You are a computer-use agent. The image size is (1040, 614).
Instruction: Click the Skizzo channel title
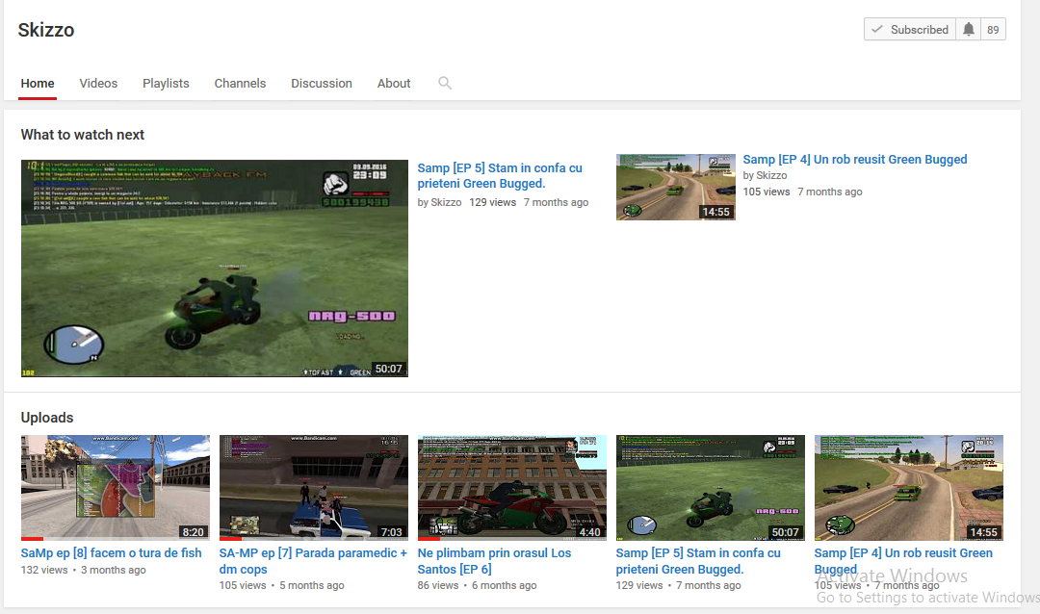click(x=46, y=30)
